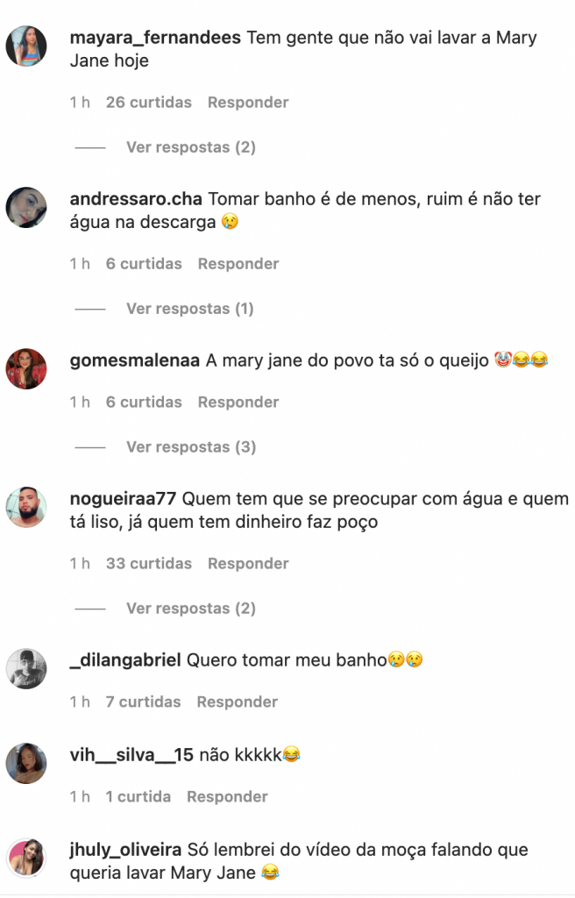The width and height of the screenshot is (575, 898).
Task: Expand replies under mayara_fernandees comment
Action: pos(191,147)
